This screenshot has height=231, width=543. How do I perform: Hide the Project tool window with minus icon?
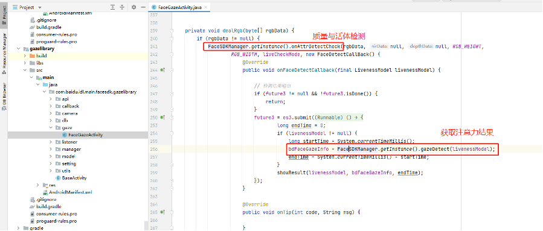[x=143, y=7]
